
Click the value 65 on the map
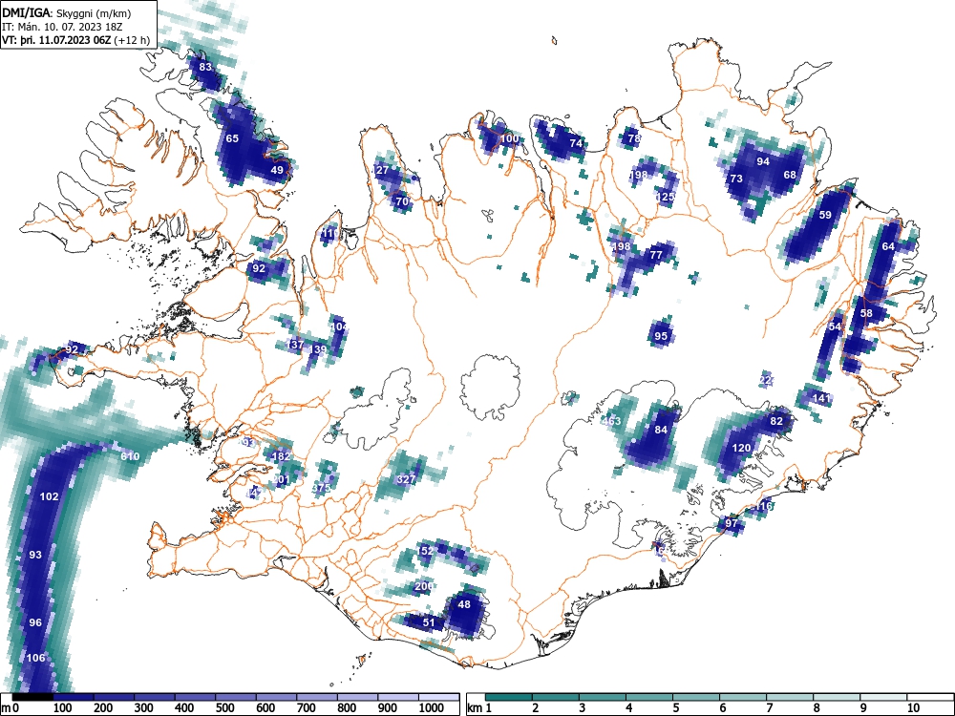point(232,138)
